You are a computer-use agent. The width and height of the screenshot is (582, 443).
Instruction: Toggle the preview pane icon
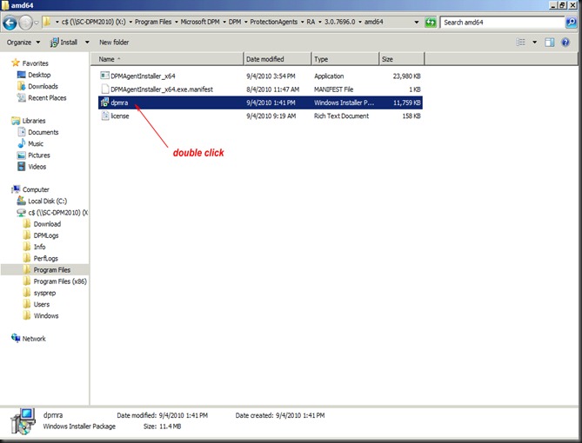[x=550, y=43]
